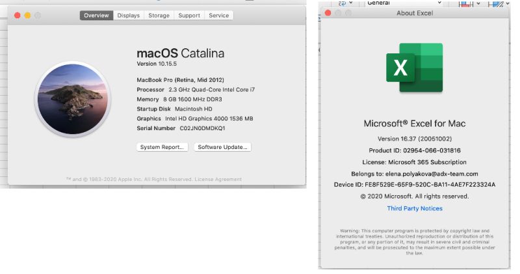Click the Microsoft® Excel for Mac heading
This screenshot has height=274, width=520.
point(415,124)
